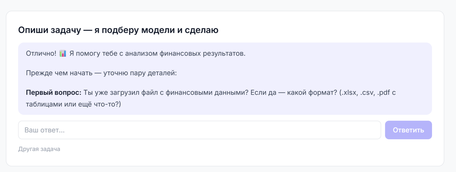Image resolution: width=456 pixels, height=172 pixels.
Task: Click the line 'Прежде чем начать — уточню пару деталей'
Action: (x=101, y=73)
